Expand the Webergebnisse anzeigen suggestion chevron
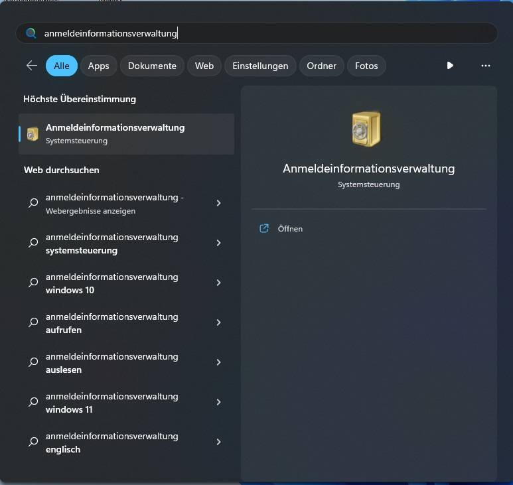513x485 pixels. click(x=218, y=203)
